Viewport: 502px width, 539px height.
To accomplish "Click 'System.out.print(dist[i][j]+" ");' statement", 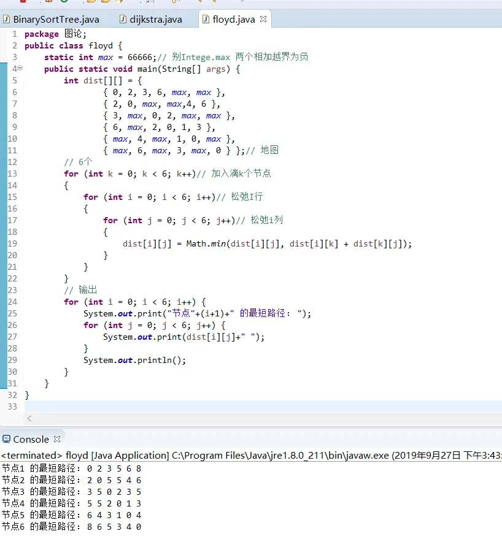I will 183,337.
